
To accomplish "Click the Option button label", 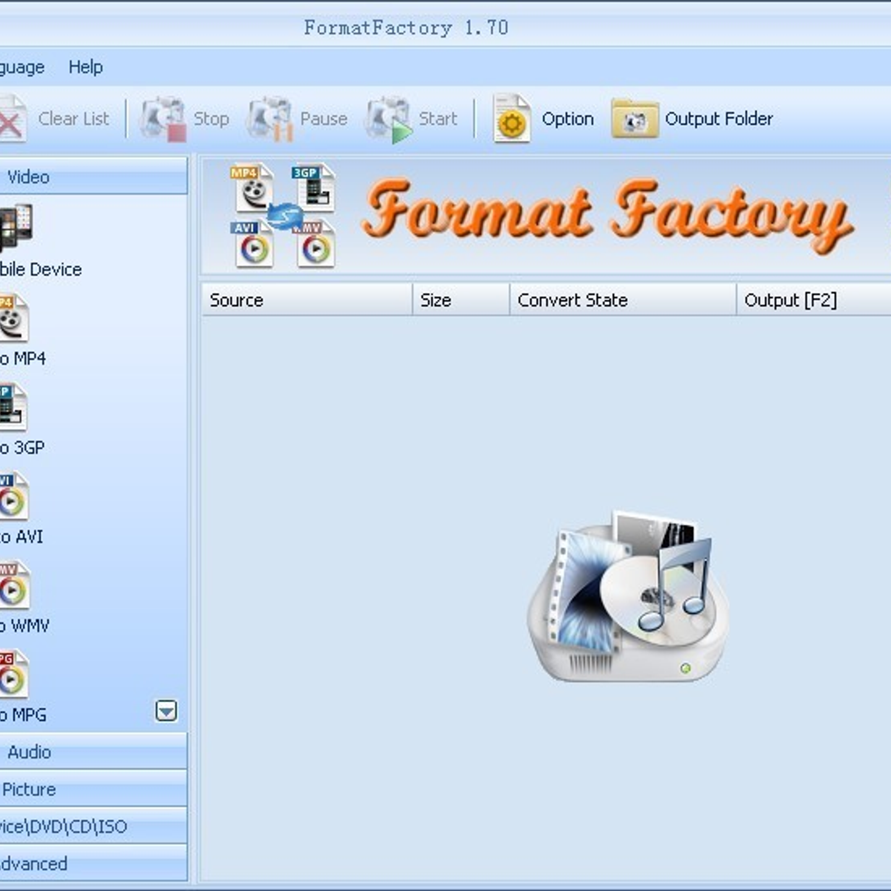I will [x=567, y=119].
